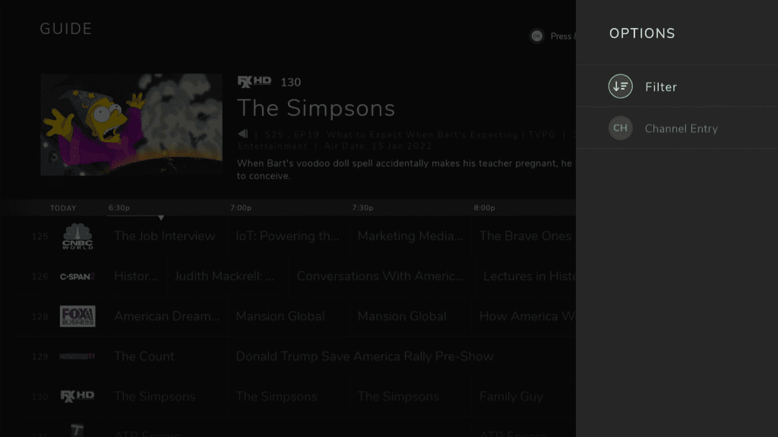Click the C-SPAN2 channel logo
Image resolution: width=778 pixels, height=437 pixels.
click(77, 276)
